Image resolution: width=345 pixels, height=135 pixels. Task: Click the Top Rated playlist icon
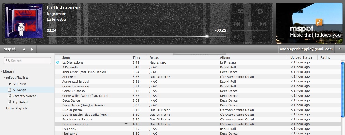(x=10, y=102)
